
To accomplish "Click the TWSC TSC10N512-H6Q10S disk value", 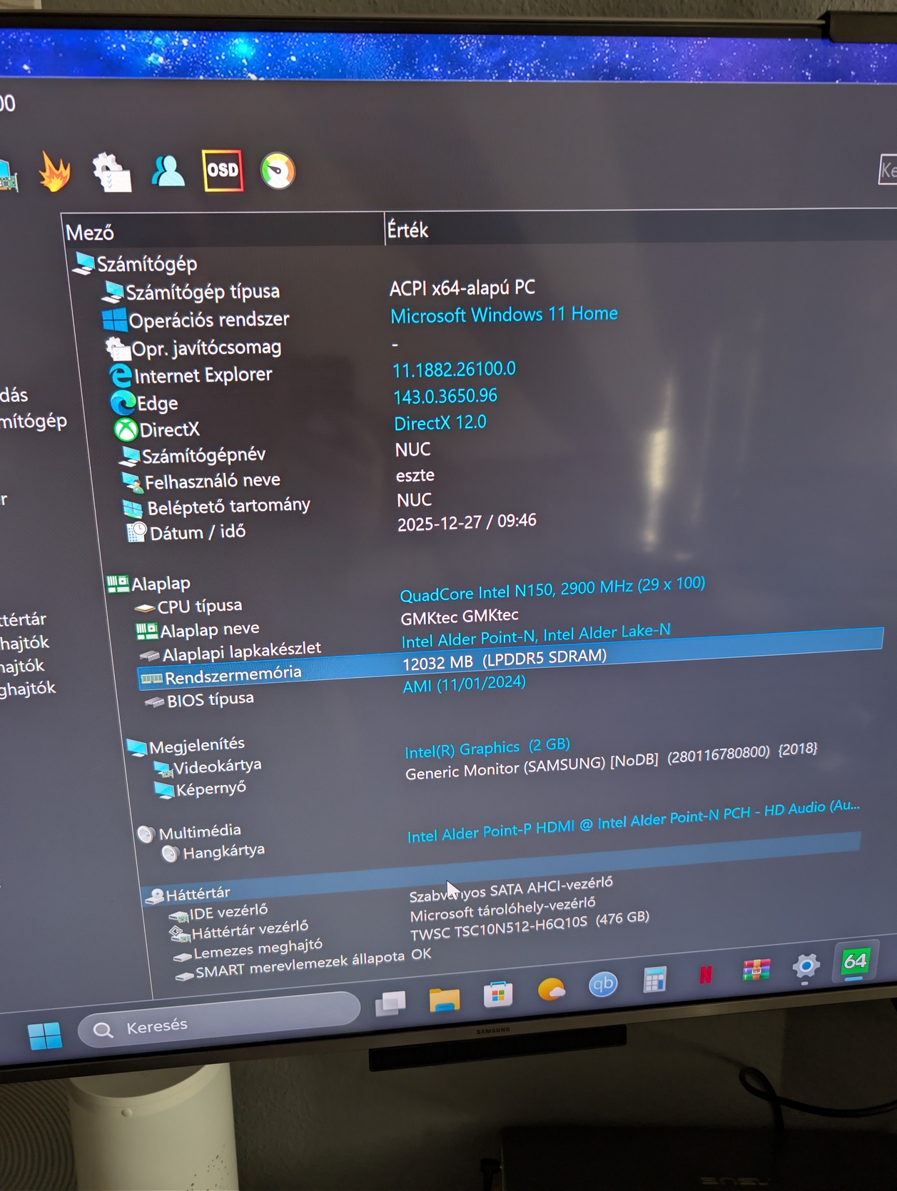I will (529, 926).
